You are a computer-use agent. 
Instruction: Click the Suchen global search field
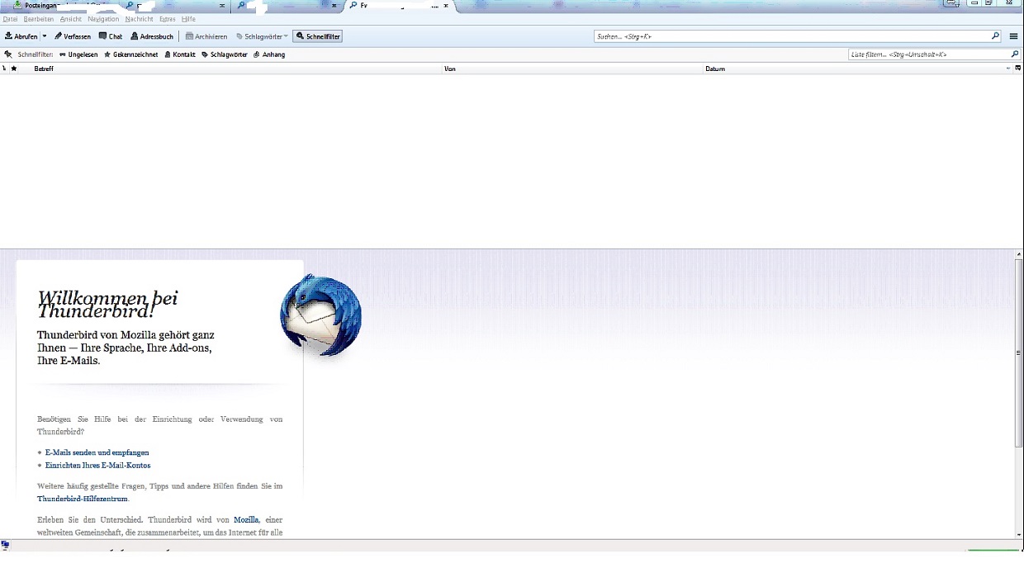pyautogui.click(x=793, y=36)
